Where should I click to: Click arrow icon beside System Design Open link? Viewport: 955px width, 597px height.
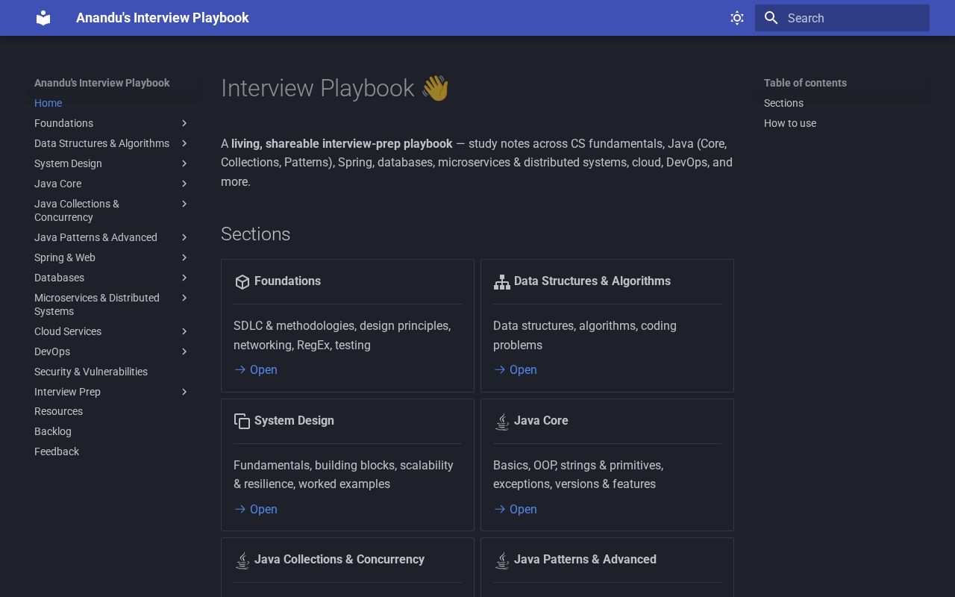pyautogui.click(x=240, y=509)
